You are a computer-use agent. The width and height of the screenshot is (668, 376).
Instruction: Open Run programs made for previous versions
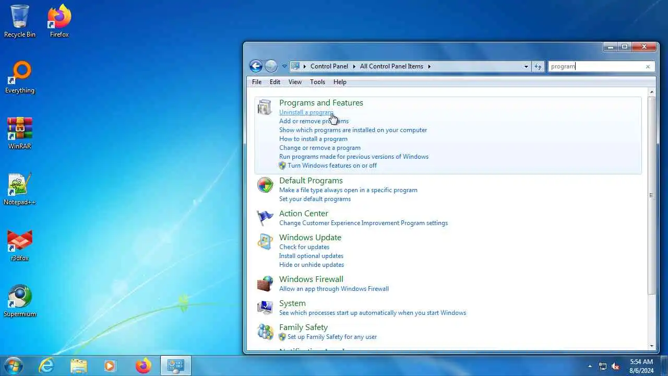click(354, 157)
